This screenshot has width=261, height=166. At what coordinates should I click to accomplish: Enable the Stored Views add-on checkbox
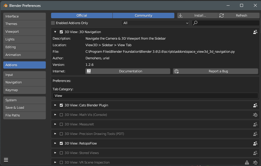coord(61,153)
